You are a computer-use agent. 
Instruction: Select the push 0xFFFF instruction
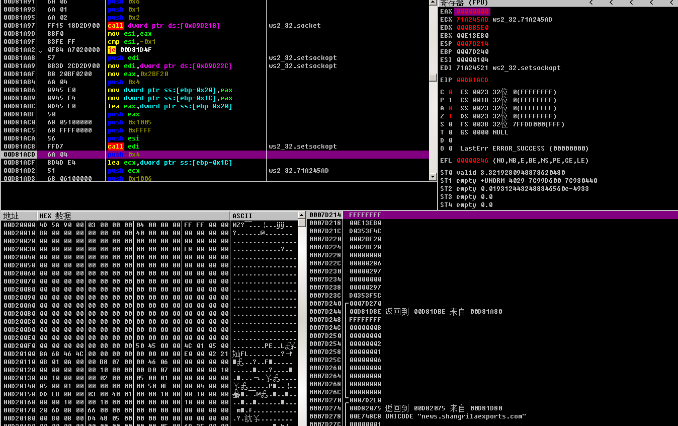point(130,130)
